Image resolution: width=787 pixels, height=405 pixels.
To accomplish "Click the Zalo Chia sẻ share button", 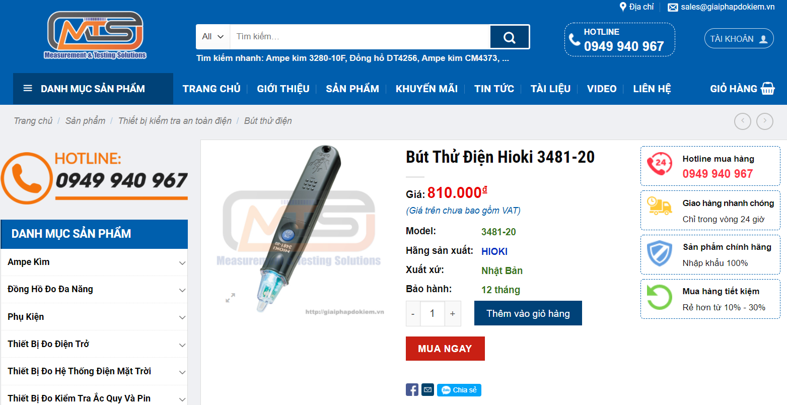I will [x=459, y=390].
